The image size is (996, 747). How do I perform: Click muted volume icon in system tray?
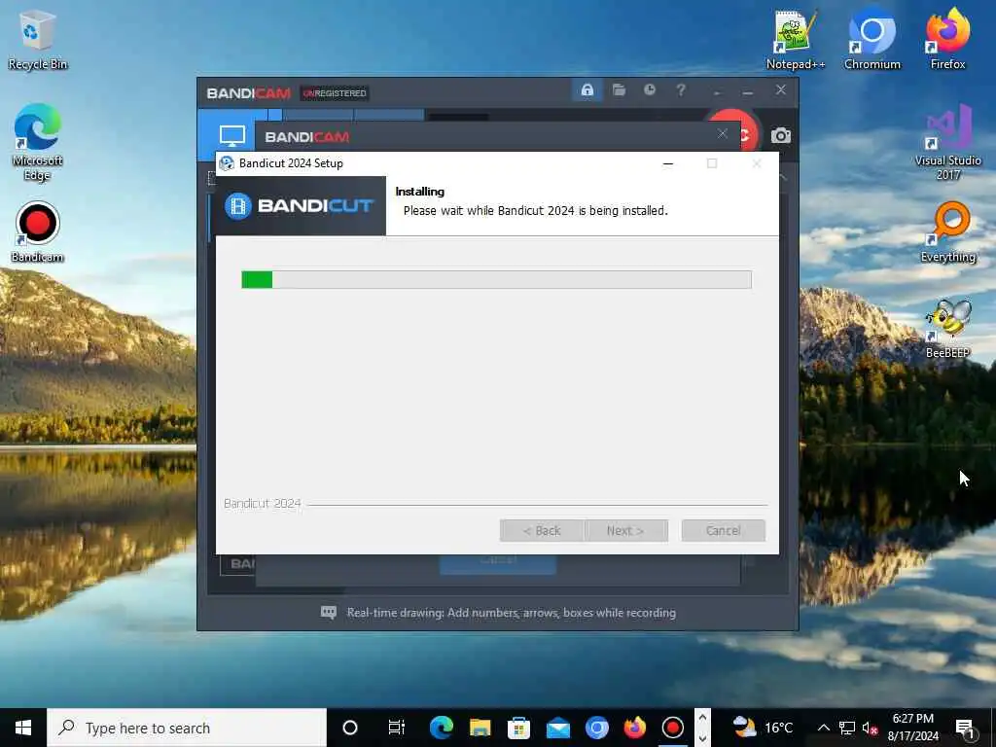click(x=870, y=728)
